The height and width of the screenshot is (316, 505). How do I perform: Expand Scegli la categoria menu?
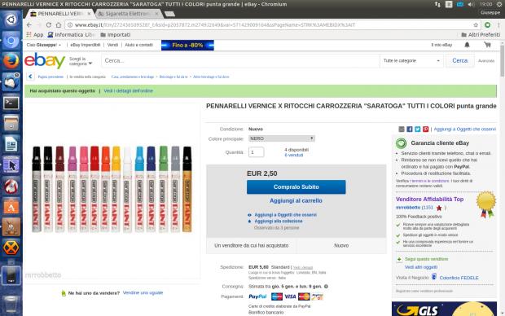click(81, 61)
